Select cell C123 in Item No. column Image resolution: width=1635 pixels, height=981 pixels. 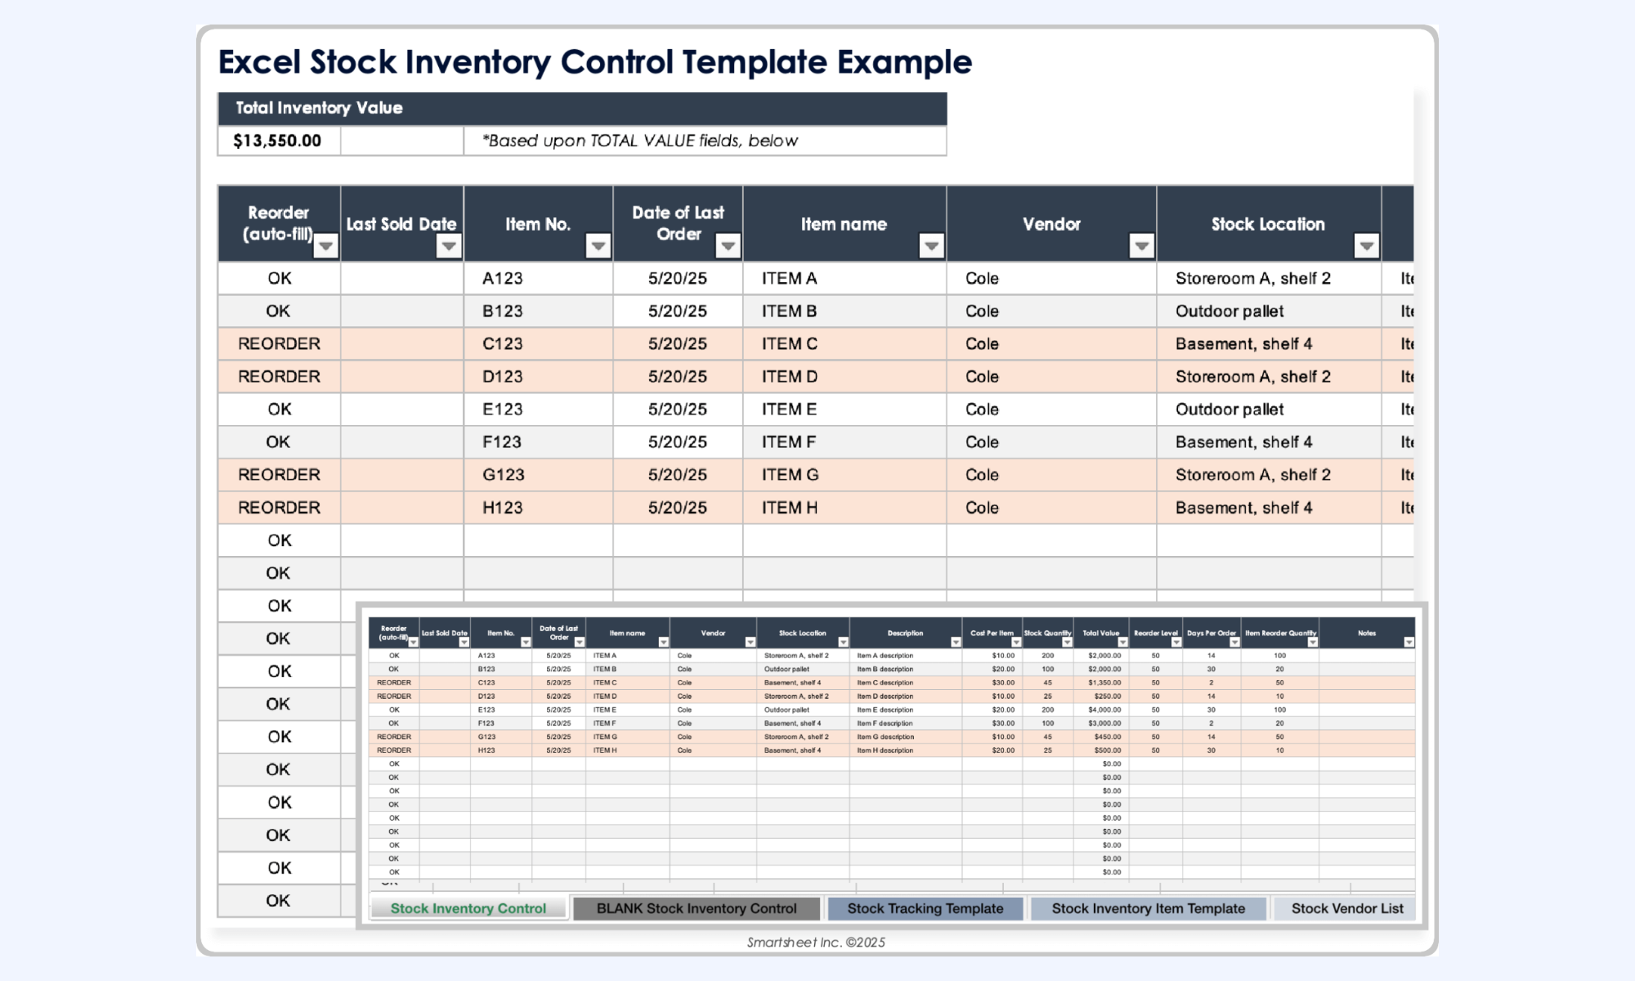pyautogui.click(x=538, y=343)
